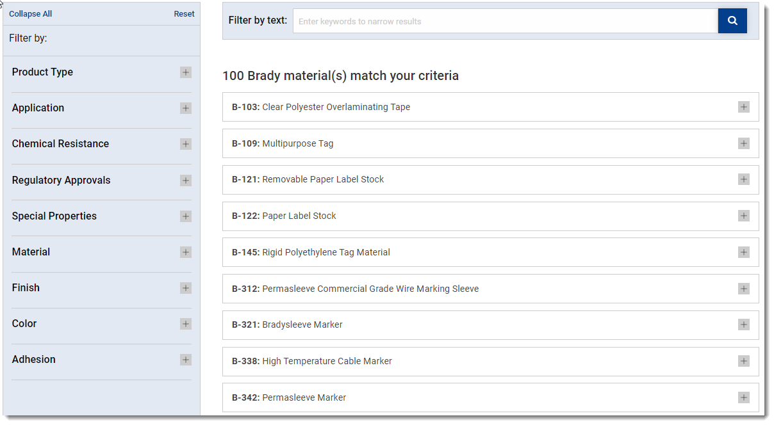Open B-312 Permasleeve Commercial Grade Sleeve
774x425 pixels.
(x=490, y=289)
